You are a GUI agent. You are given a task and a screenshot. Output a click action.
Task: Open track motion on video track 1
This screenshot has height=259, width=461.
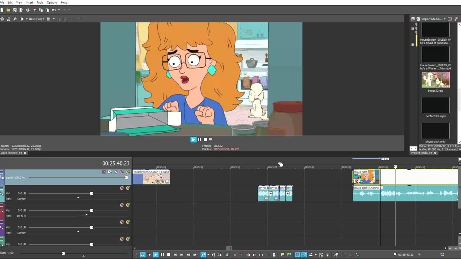(109, 172)
